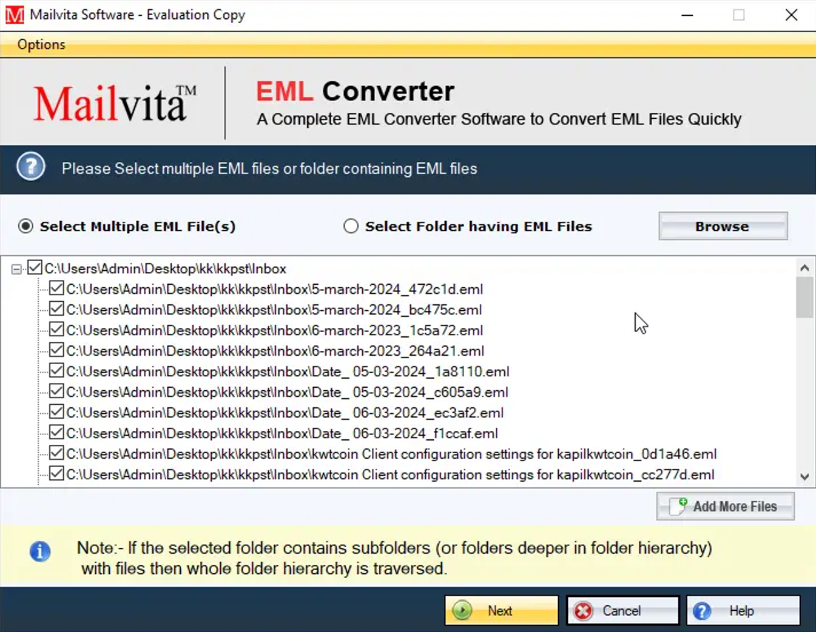Close the Mailvita window
The height and width of the screenshot is (632, 816).
791,15
